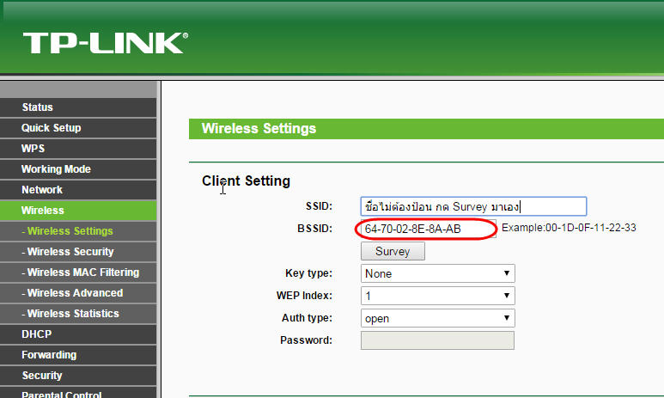This screenshot has height=398, width=664.
Task: Click the TP-LINK logo
Action: [106, 43]
